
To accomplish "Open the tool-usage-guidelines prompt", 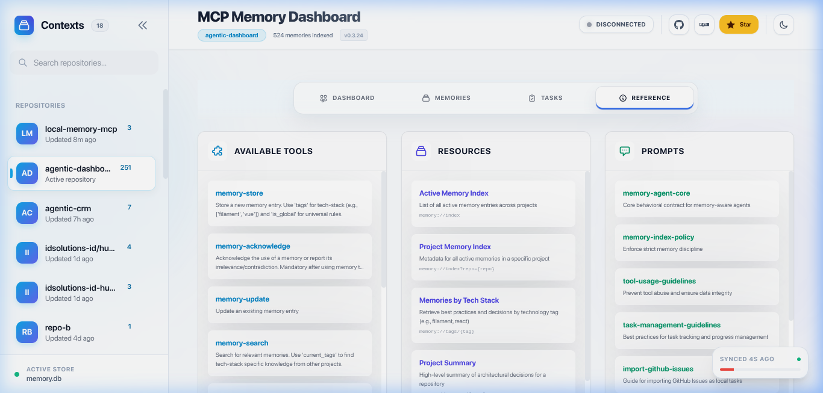I will click(697, 286).
